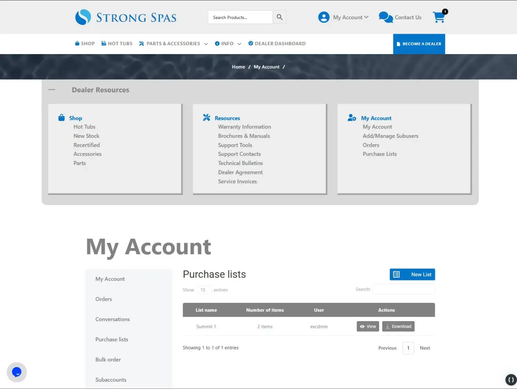517x389 pixels.
Task: Click the My Account users-gear icon
Action: point(352,118)
